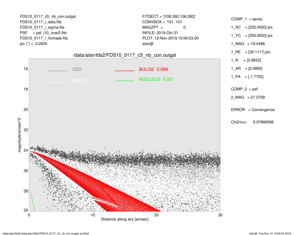Click the '1_RE = [30.1117] pix' parameter
This screenshot has width=294, height=235.
(251, 52)
